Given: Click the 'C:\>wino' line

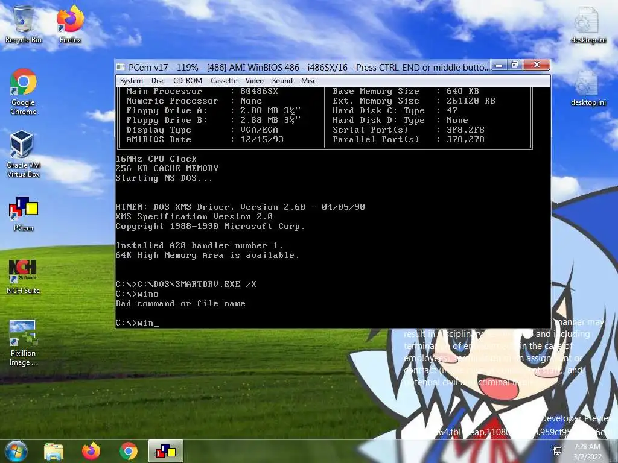Looking at the screenshot, I should (137, 294).
